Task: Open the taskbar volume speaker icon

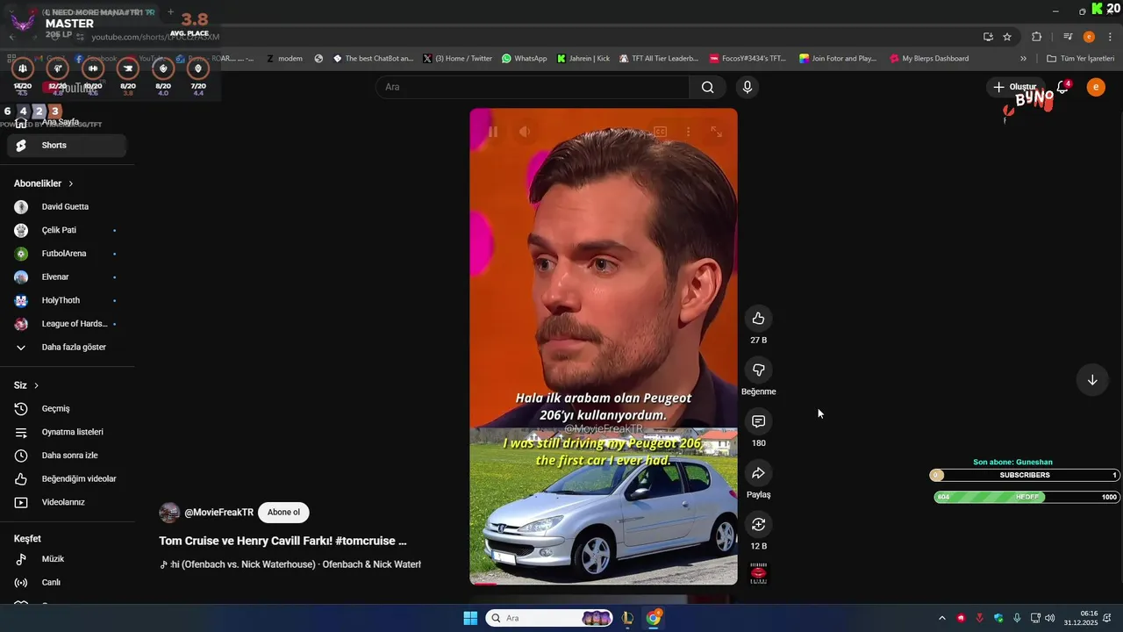Action: coord(1050,618)
